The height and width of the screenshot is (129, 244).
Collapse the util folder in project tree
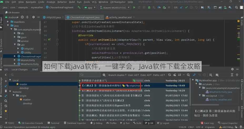[x=15, y=45]
